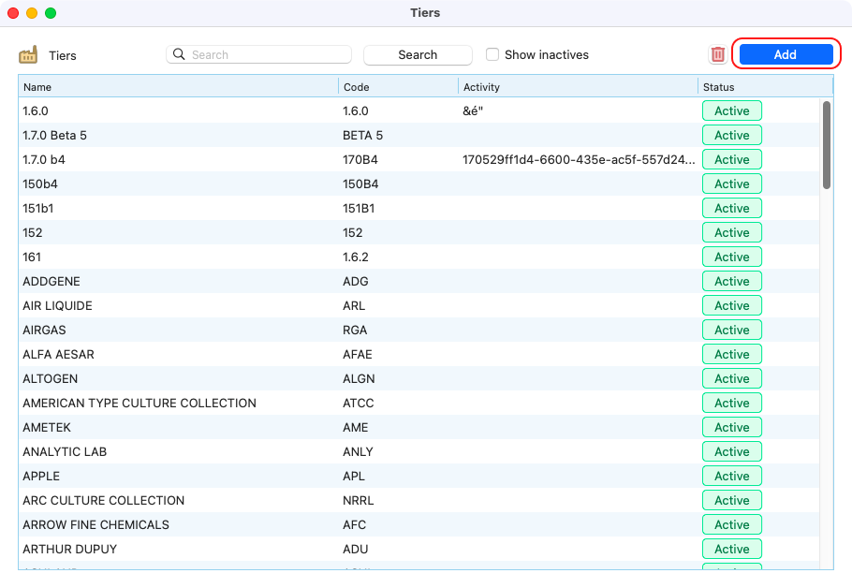Click the RGA code cell

(355, 331)
